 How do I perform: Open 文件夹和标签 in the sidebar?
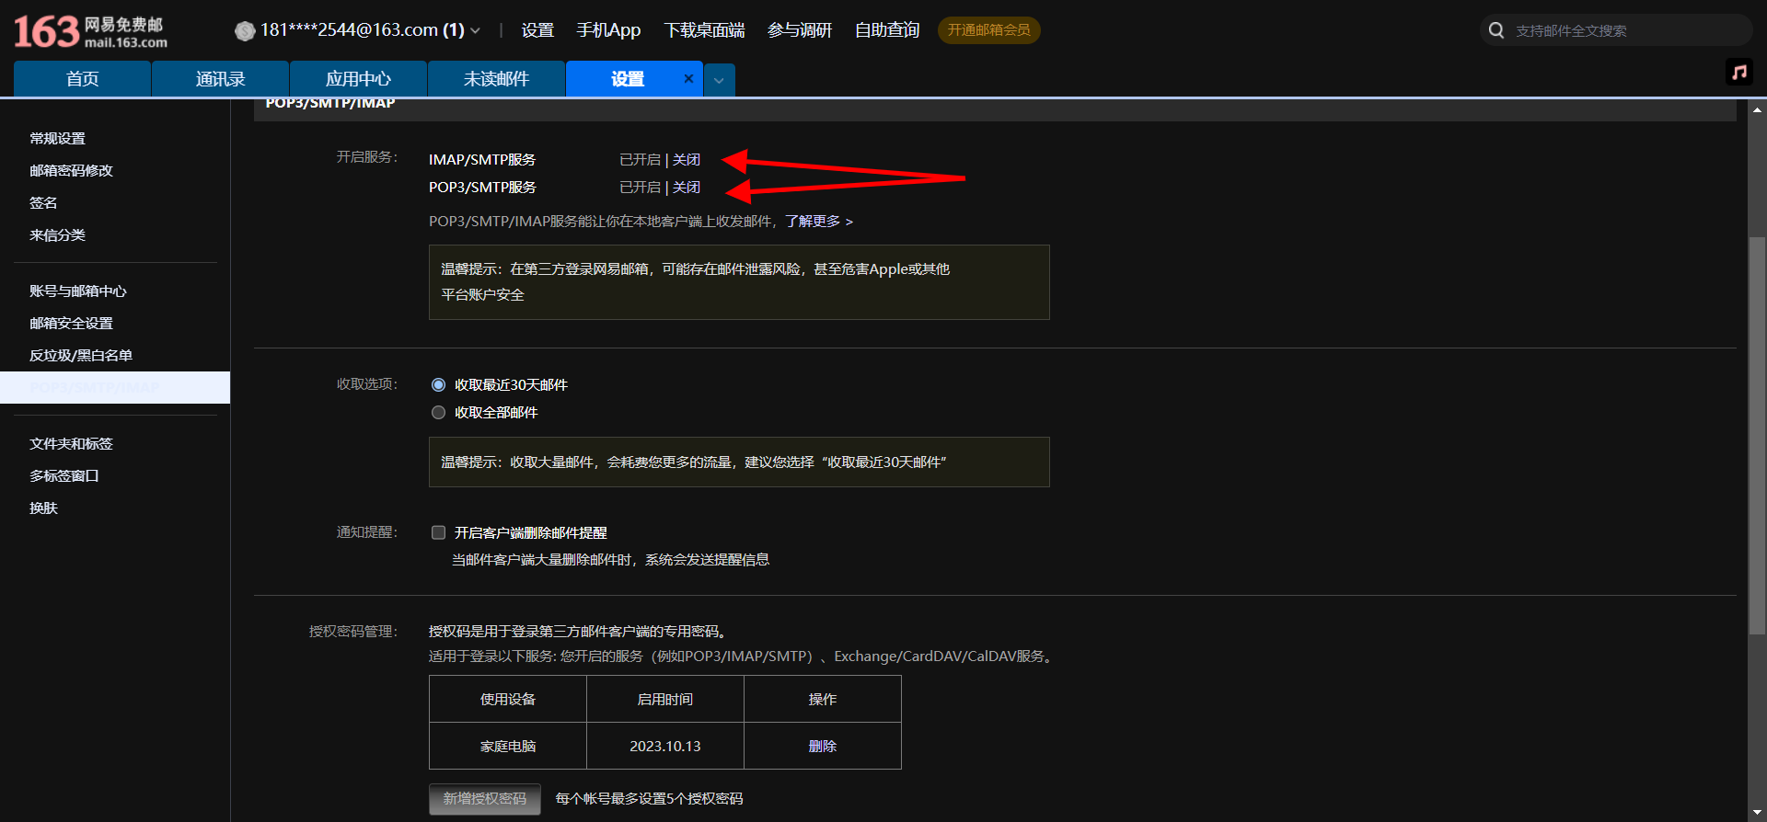tap(71, 444)
